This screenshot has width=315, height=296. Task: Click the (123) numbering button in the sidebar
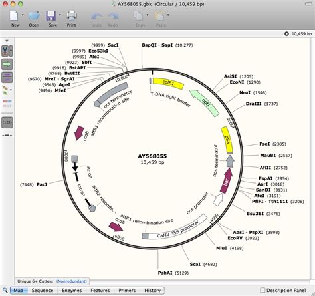click(7, 122)
